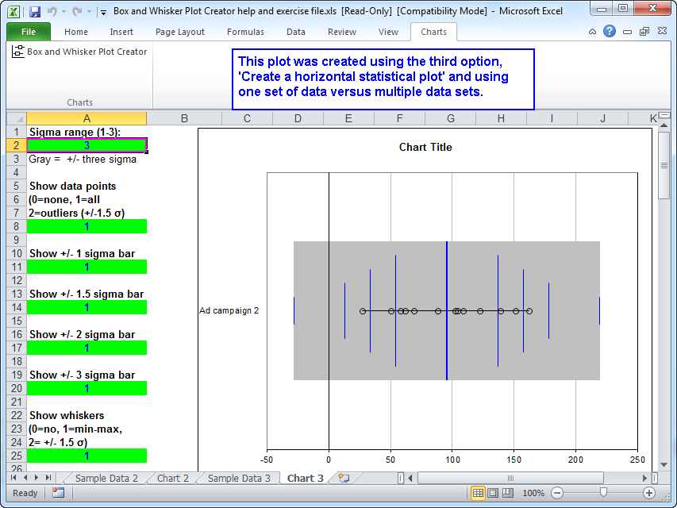This screenshot has height=508, width=677.
Task: Minimize the ribbon using the caret icon
Action: click(594, 32)
